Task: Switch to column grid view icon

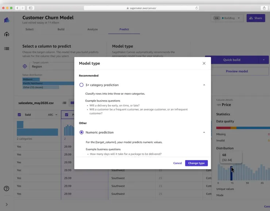Action: click(72, 103)
